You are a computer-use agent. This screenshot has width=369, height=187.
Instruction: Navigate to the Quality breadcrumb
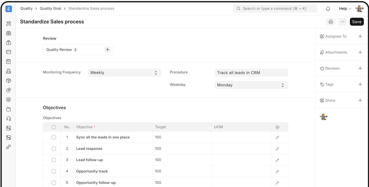click(x=26, y=8)
